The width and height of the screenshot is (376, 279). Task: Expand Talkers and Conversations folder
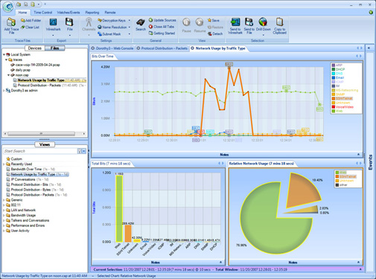click(4, 220)
